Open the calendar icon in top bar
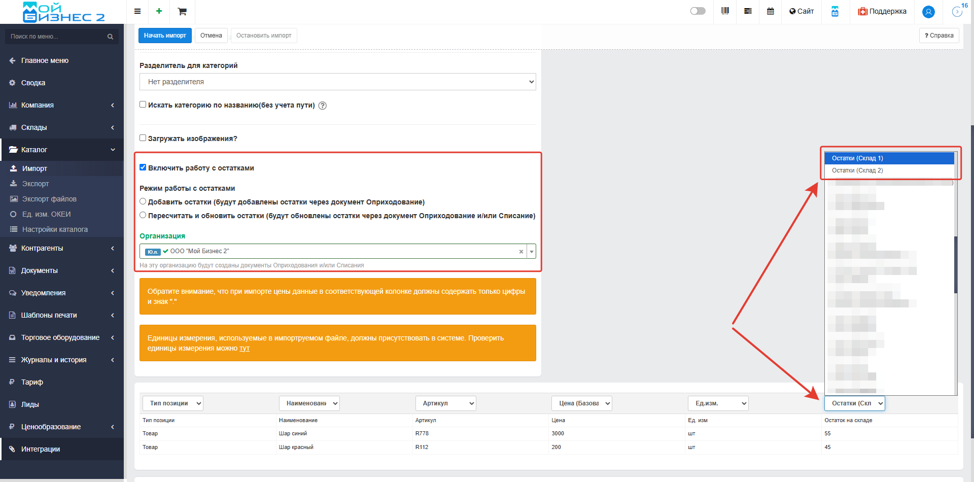Image resolution: width=974 pixels, height=482 pixels. click(770, 11)
